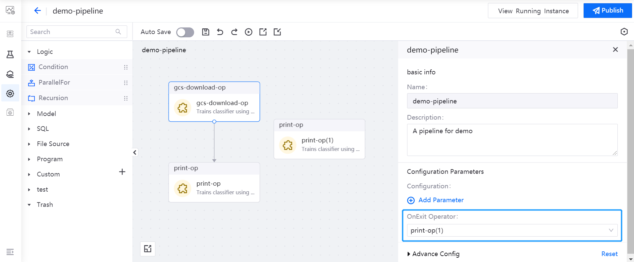Click the back arrow next to demo-pipeline
Viewport: 634px width, 262px height.
click(37, 11)
